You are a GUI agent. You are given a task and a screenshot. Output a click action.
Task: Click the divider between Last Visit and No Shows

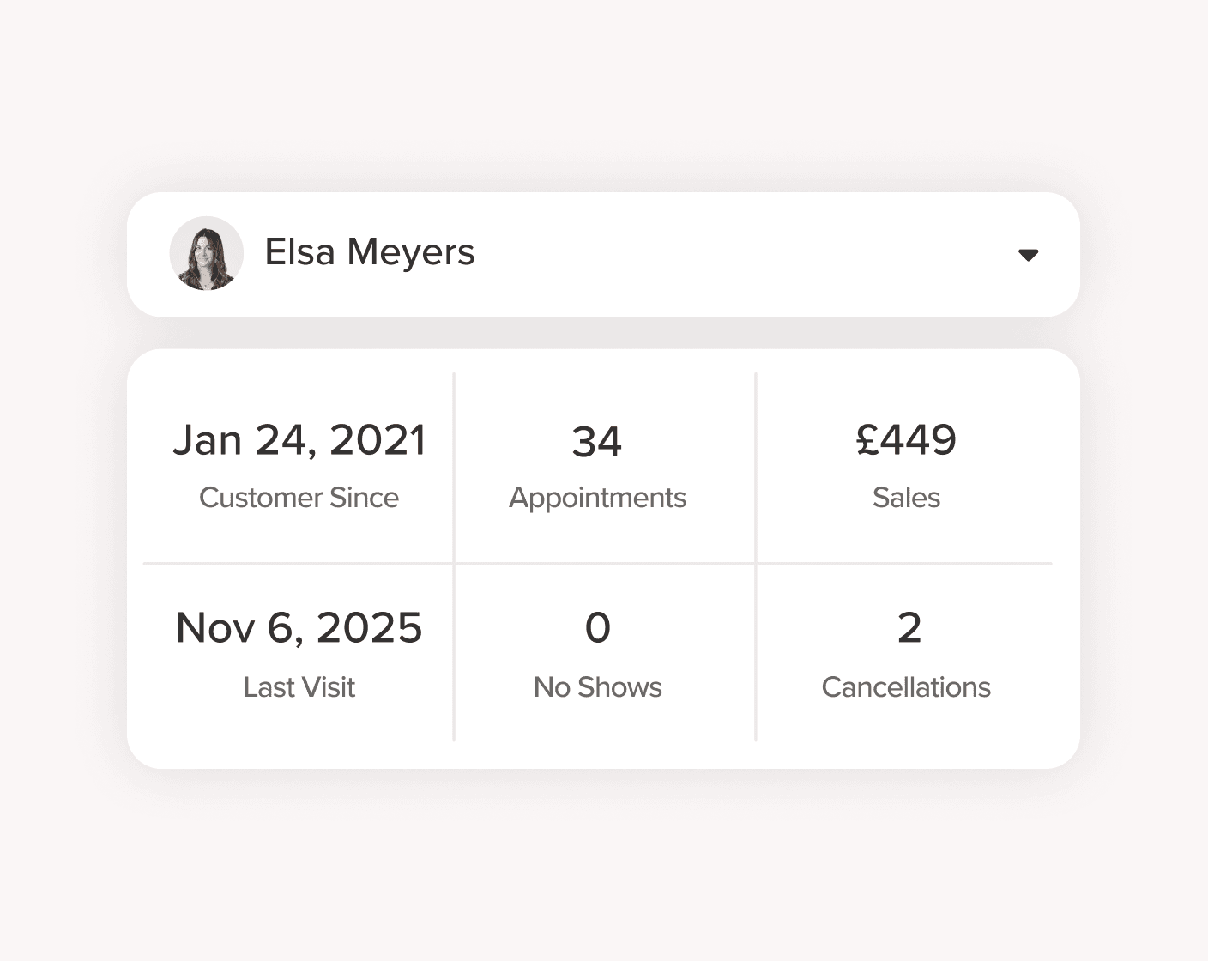pyautogui.click(x=454, y=653)
